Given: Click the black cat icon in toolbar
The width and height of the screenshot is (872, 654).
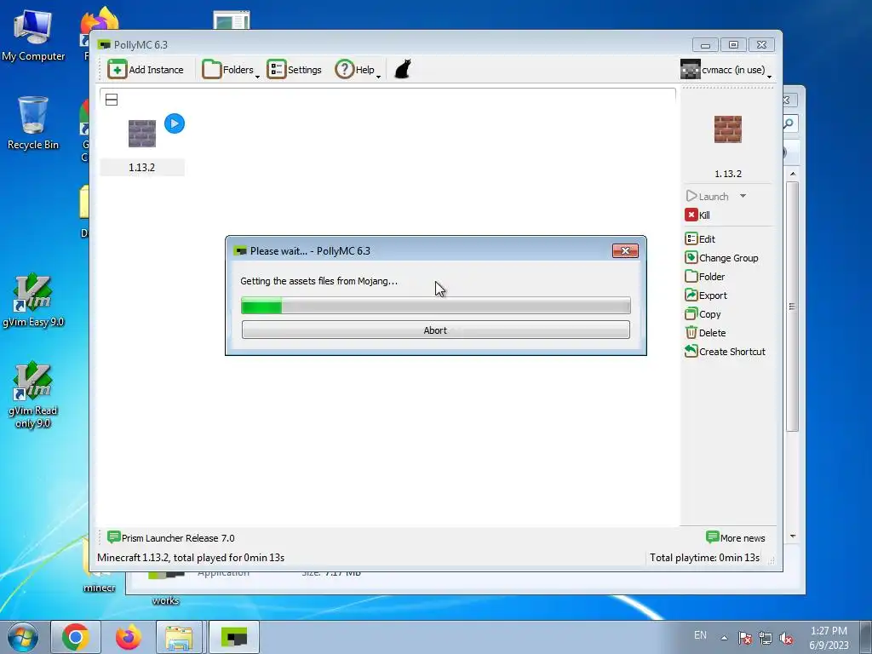Looking at the screenshot, I should pos(403,70).
